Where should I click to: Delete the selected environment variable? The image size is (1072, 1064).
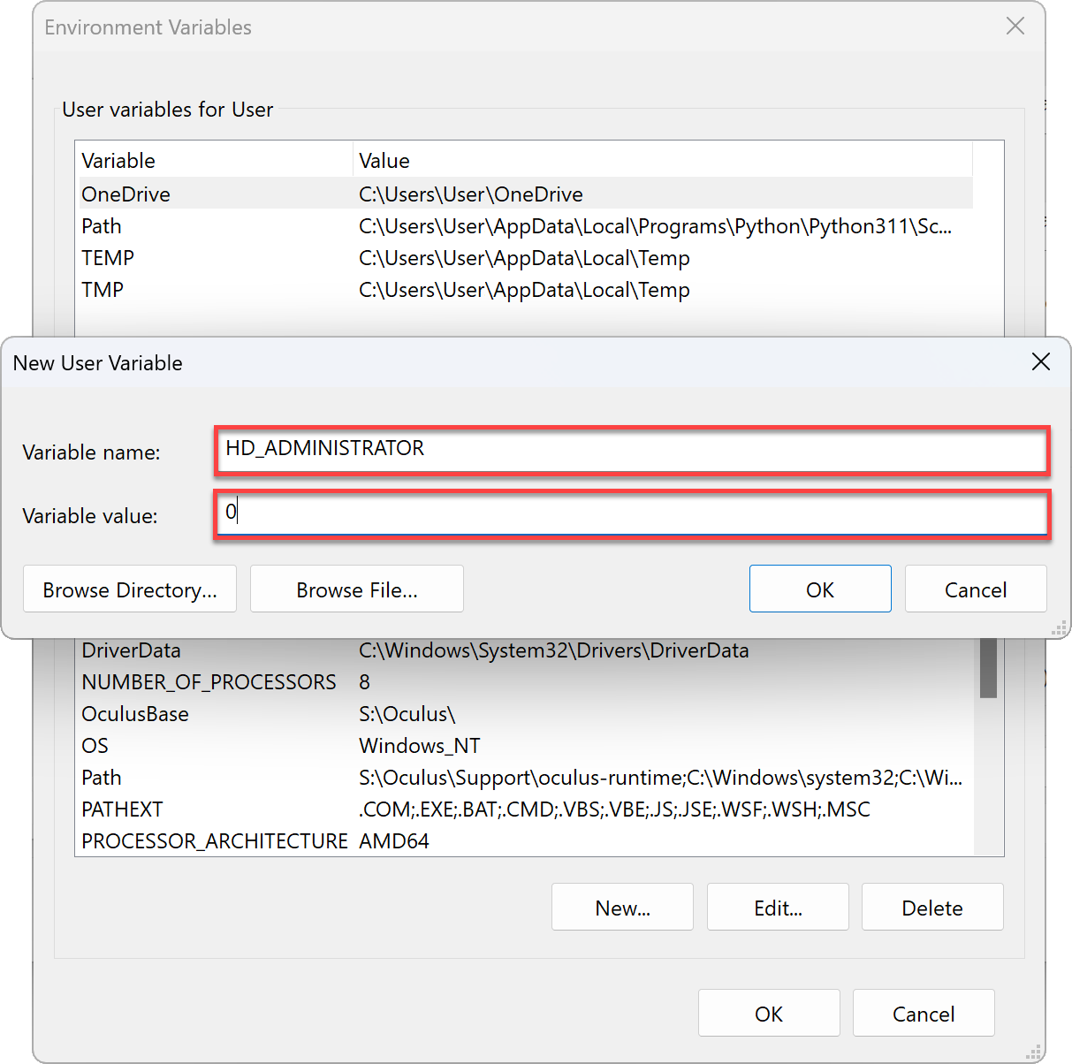click(932, 907)
